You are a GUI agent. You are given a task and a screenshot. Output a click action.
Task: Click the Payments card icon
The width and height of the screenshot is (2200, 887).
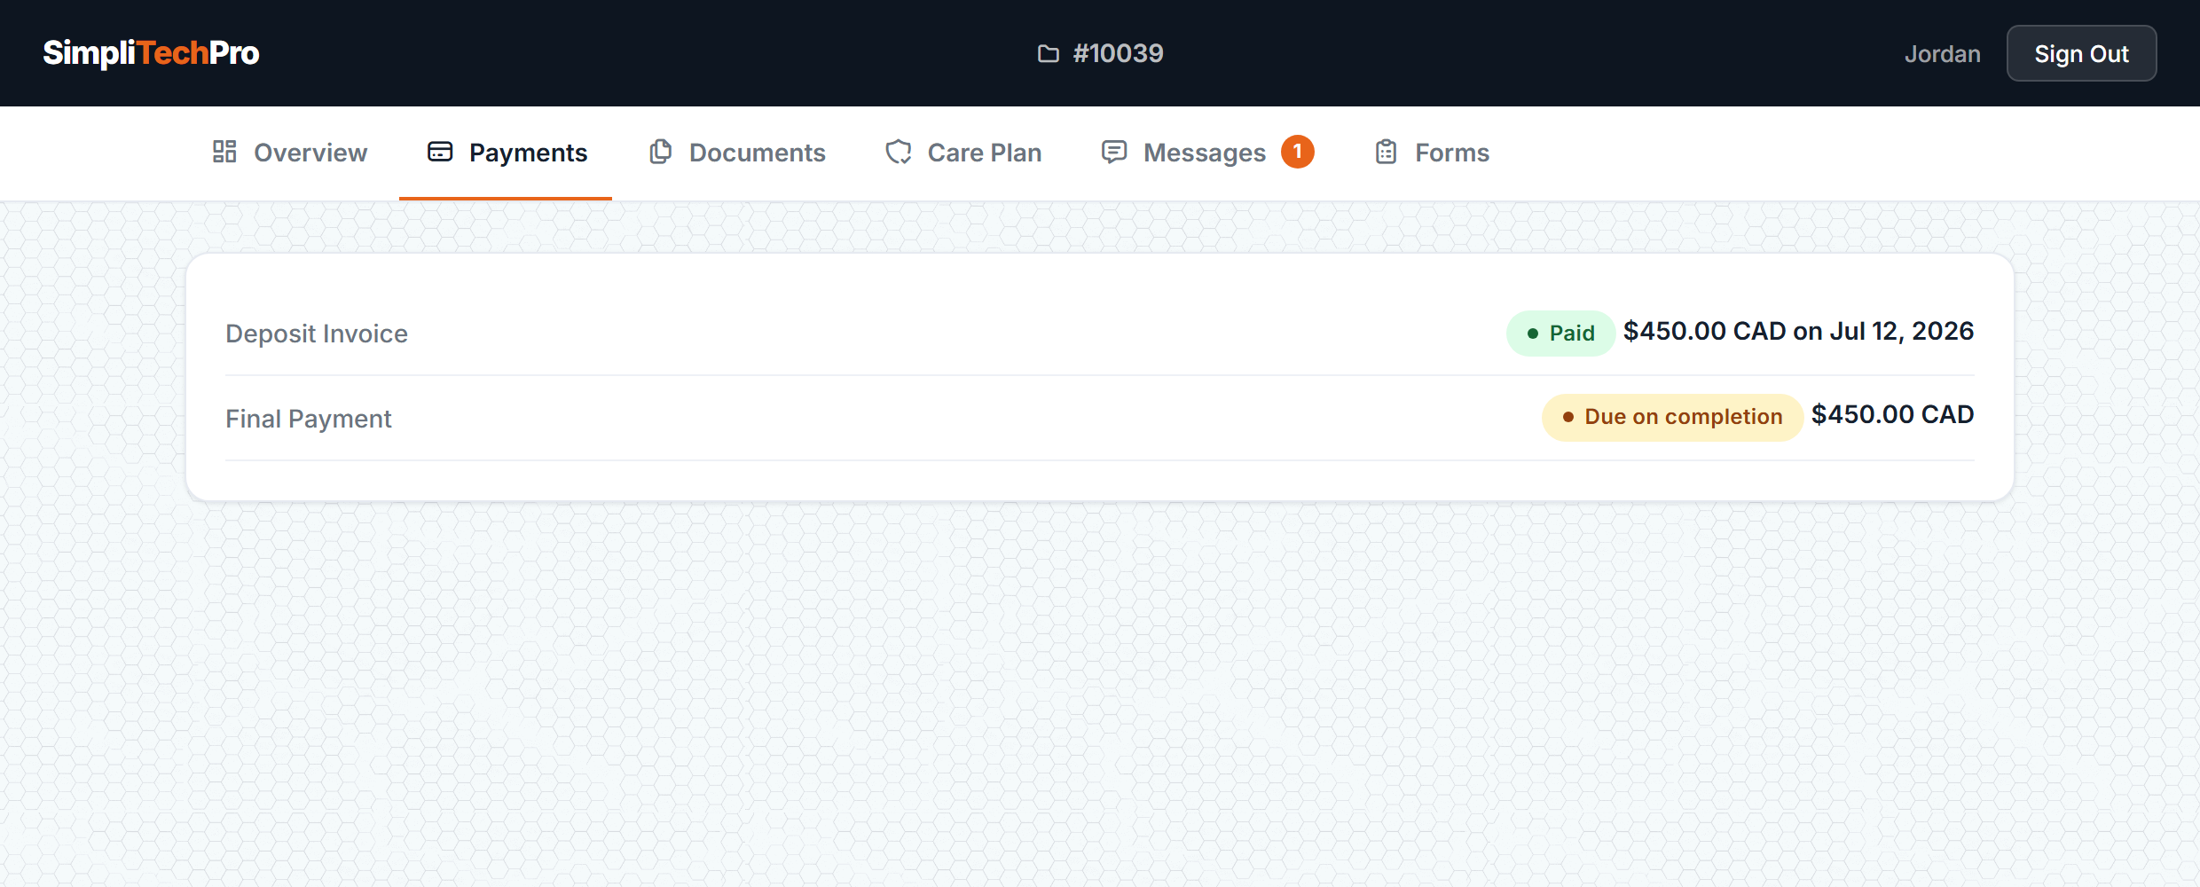point(440,152)
